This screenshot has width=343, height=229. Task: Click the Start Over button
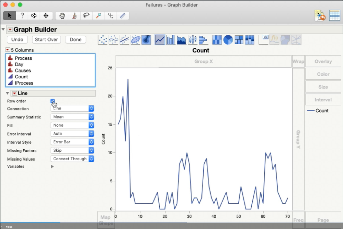click(x=46, y=39)
